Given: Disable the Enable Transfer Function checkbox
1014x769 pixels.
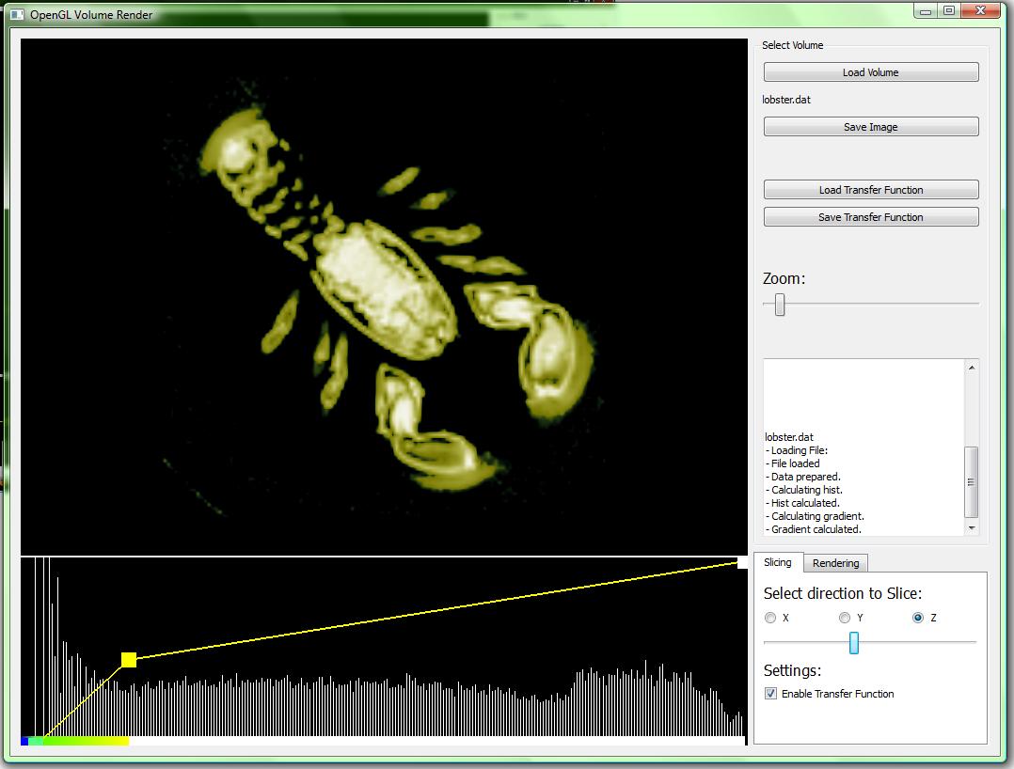Looking at the screenshot, I should point(771,694).
